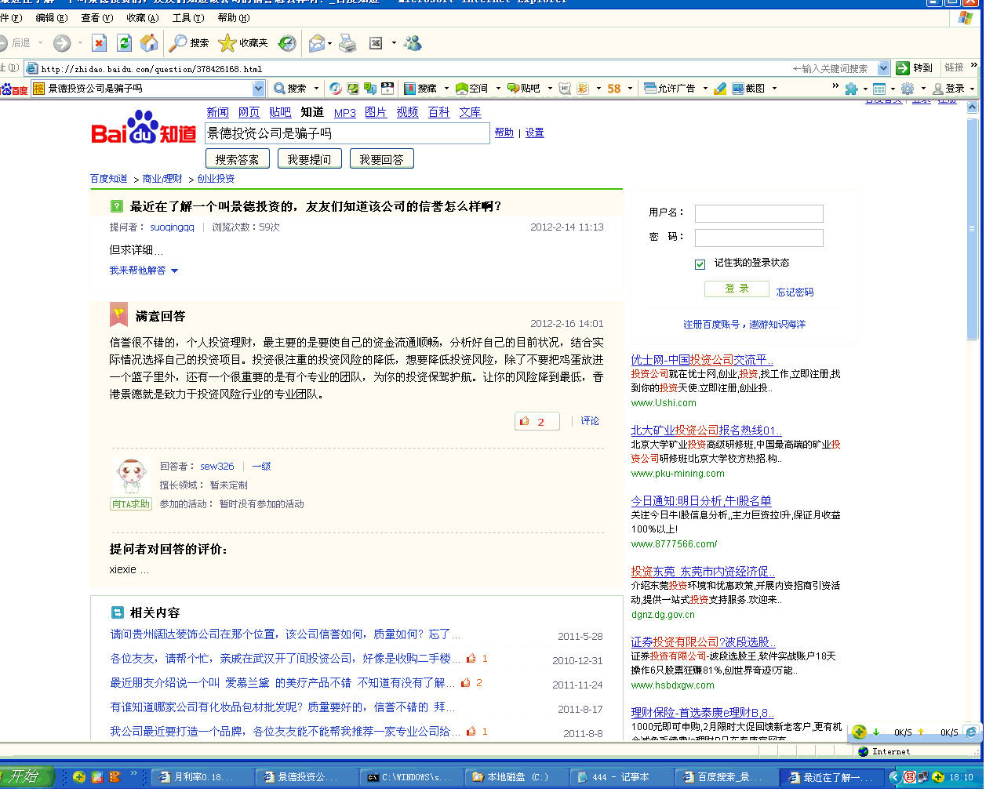The width and height of the screenshot is (1004, 803).
Task: Click the Print icon
Action: coord(347,43)
